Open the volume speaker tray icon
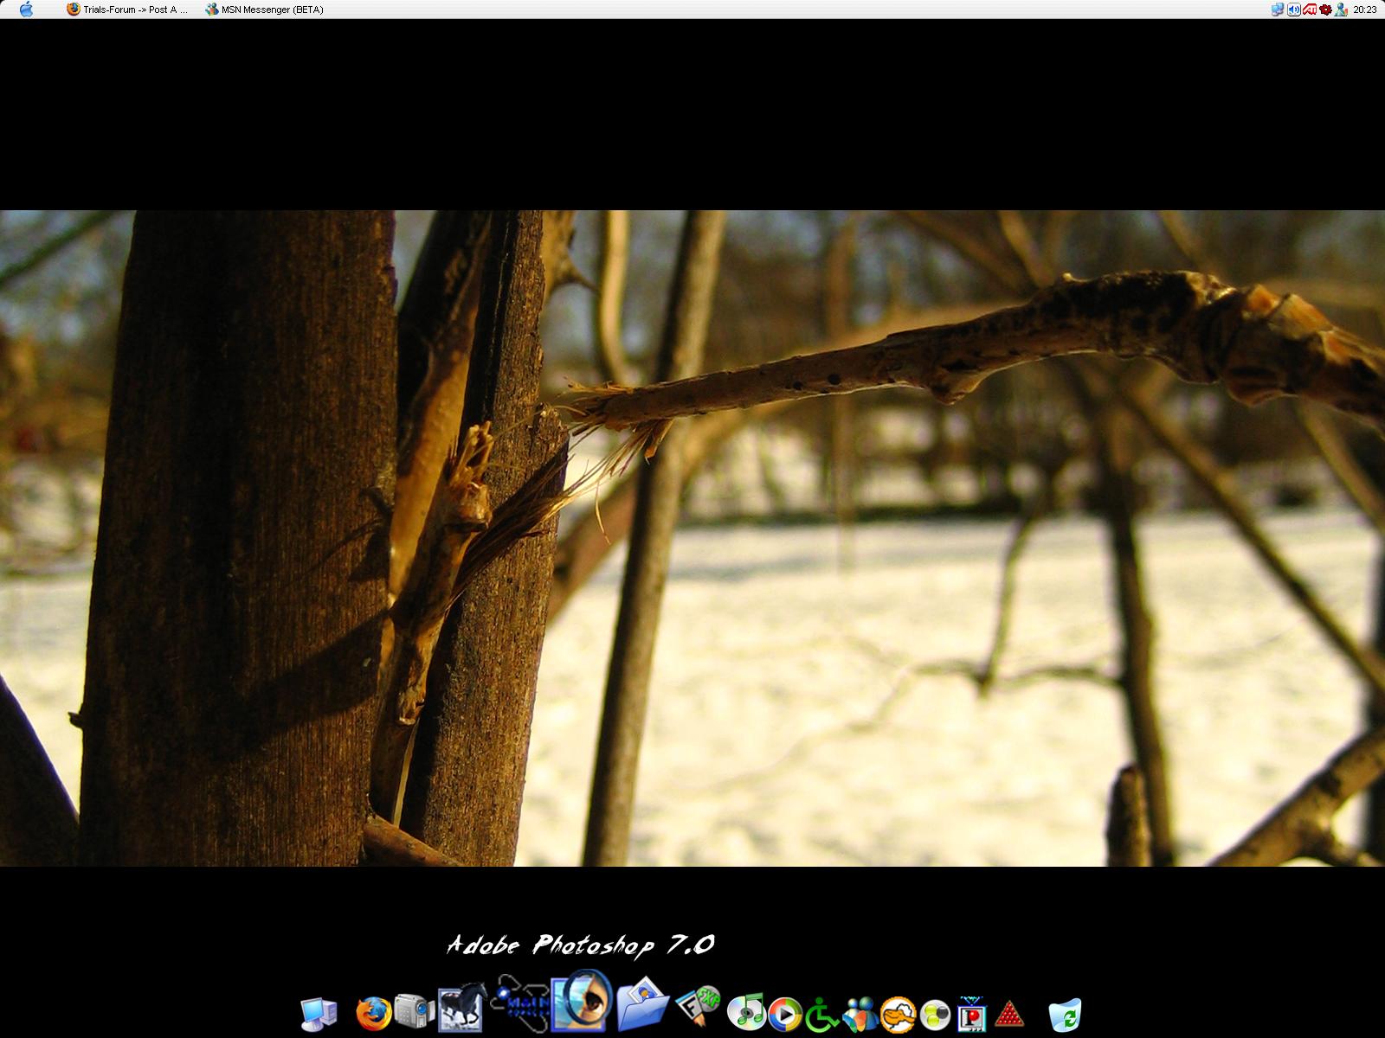The width and height of the screenshot is (1385, 1038). tap(1293, 10)
